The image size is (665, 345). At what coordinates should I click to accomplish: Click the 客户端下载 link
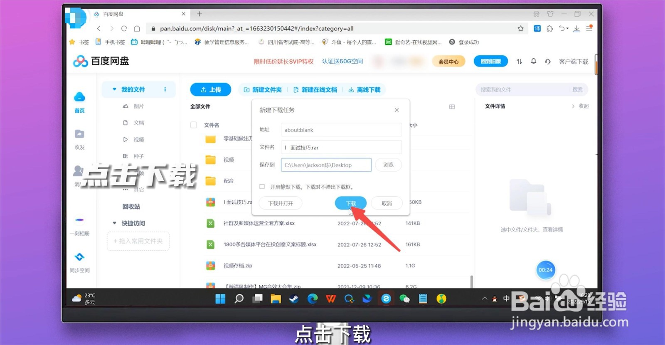pos(574,62)
